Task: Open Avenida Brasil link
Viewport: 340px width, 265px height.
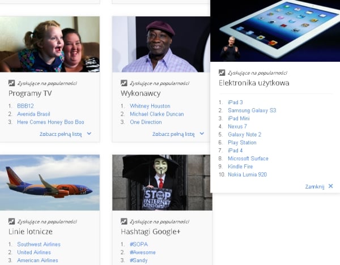Action: click(x=33, y=114)
